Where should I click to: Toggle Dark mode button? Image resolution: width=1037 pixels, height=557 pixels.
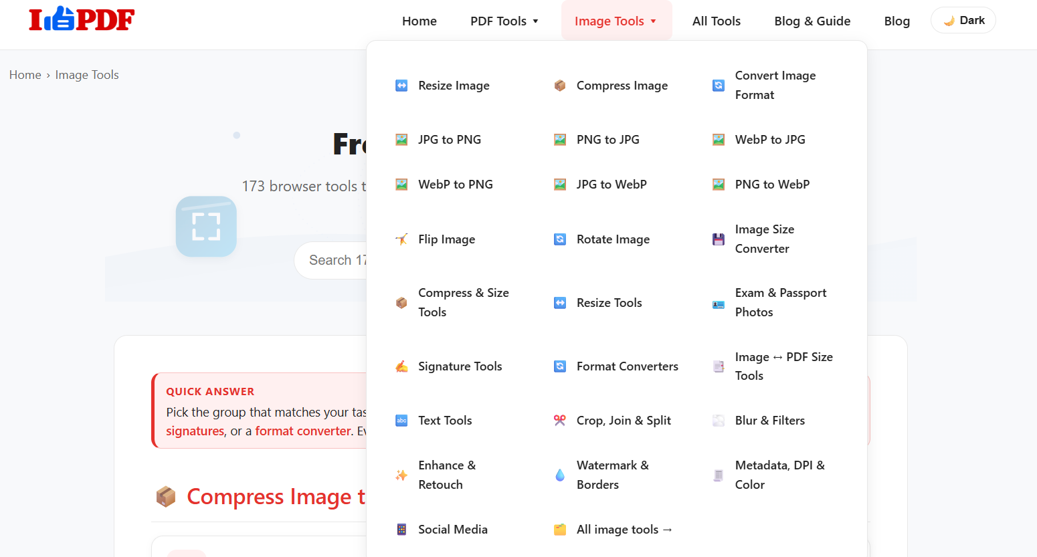tap(963, 20)
